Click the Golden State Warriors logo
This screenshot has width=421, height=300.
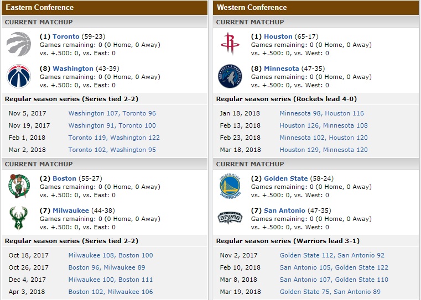point(230,186)
